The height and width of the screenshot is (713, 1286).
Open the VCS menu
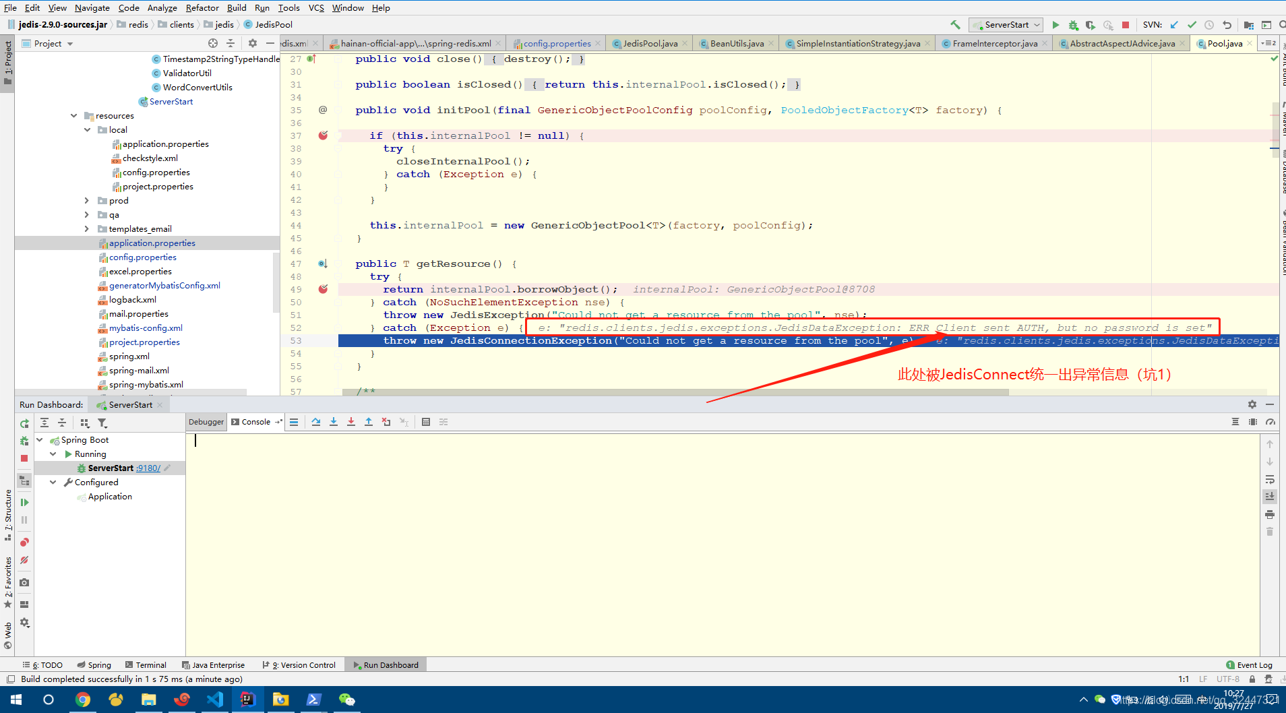[316, 8]
